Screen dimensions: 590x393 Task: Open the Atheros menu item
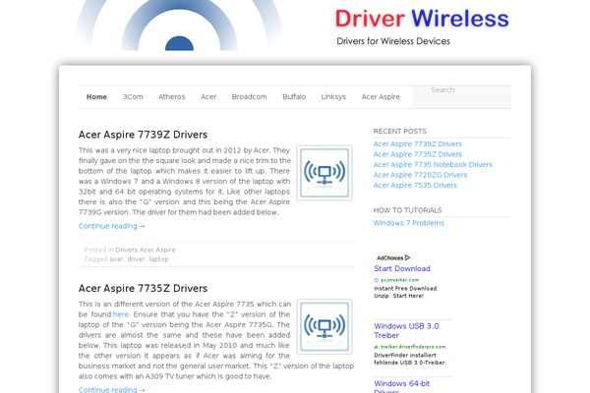coord(171,96)
